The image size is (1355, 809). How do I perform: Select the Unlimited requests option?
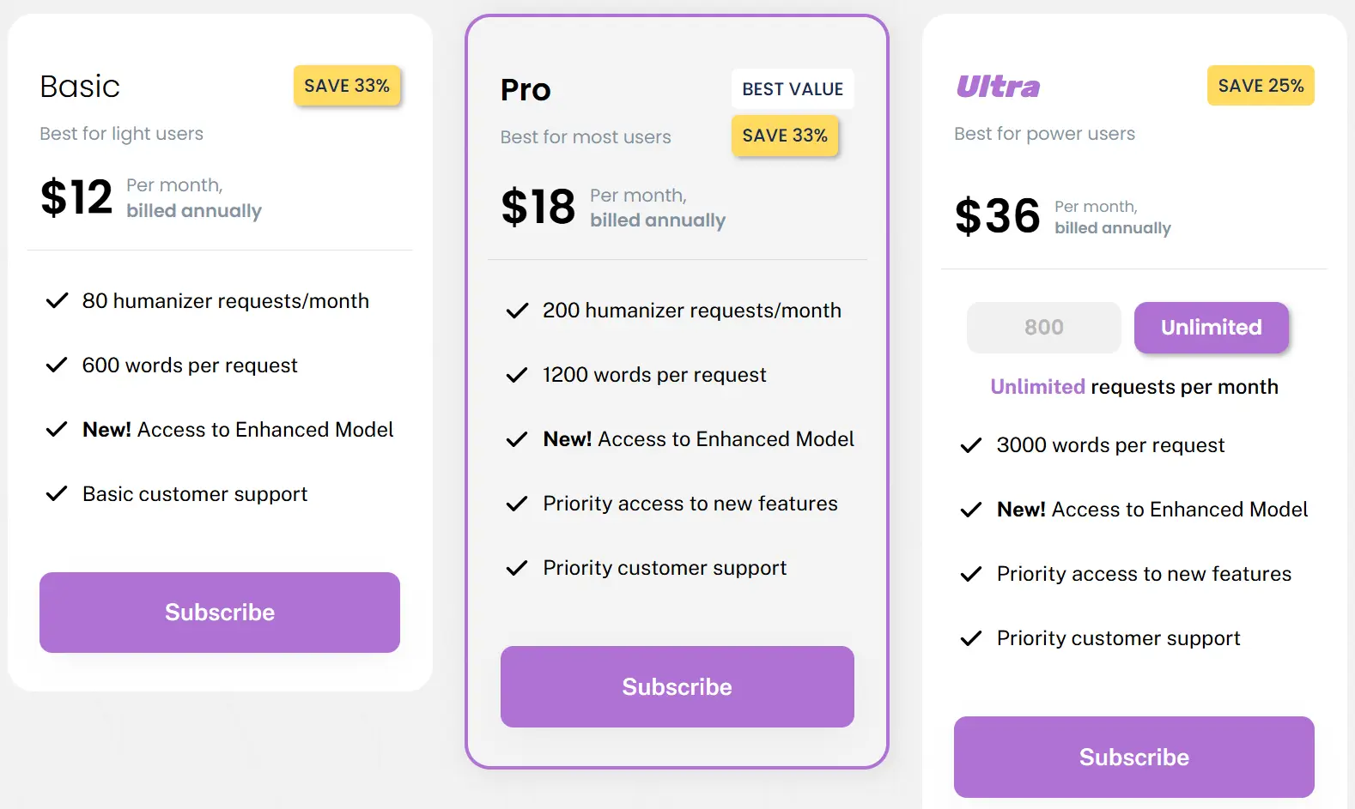[1211, 328]
